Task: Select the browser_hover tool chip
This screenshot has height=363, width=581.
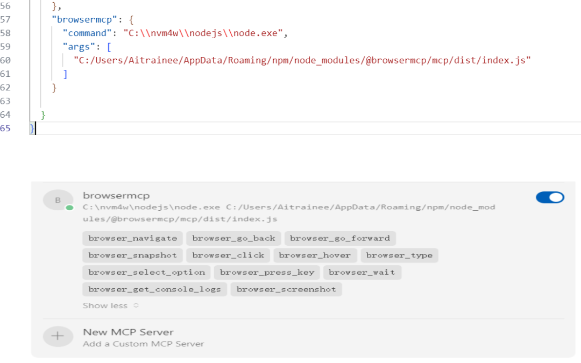Action: [315, 255]
